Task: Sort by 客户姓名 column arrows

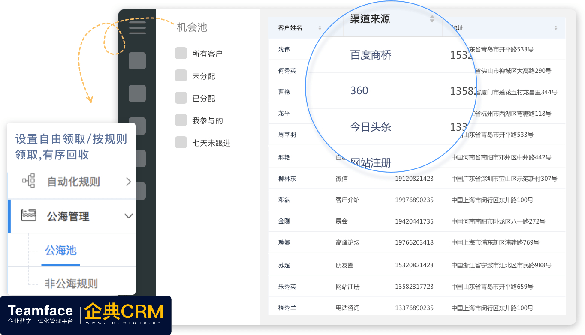Action: point(320,28)
